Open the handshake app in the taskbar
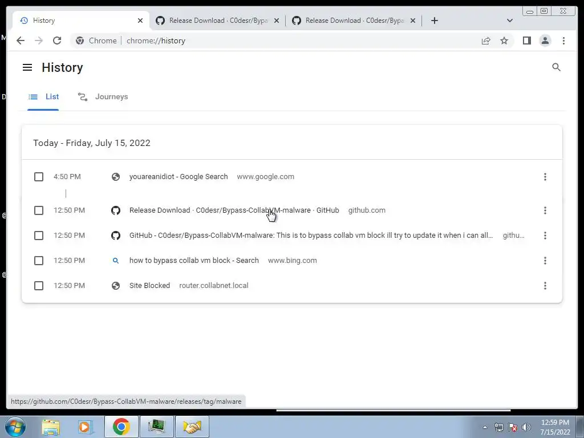The image size is (584, 438). coord(192,427)
